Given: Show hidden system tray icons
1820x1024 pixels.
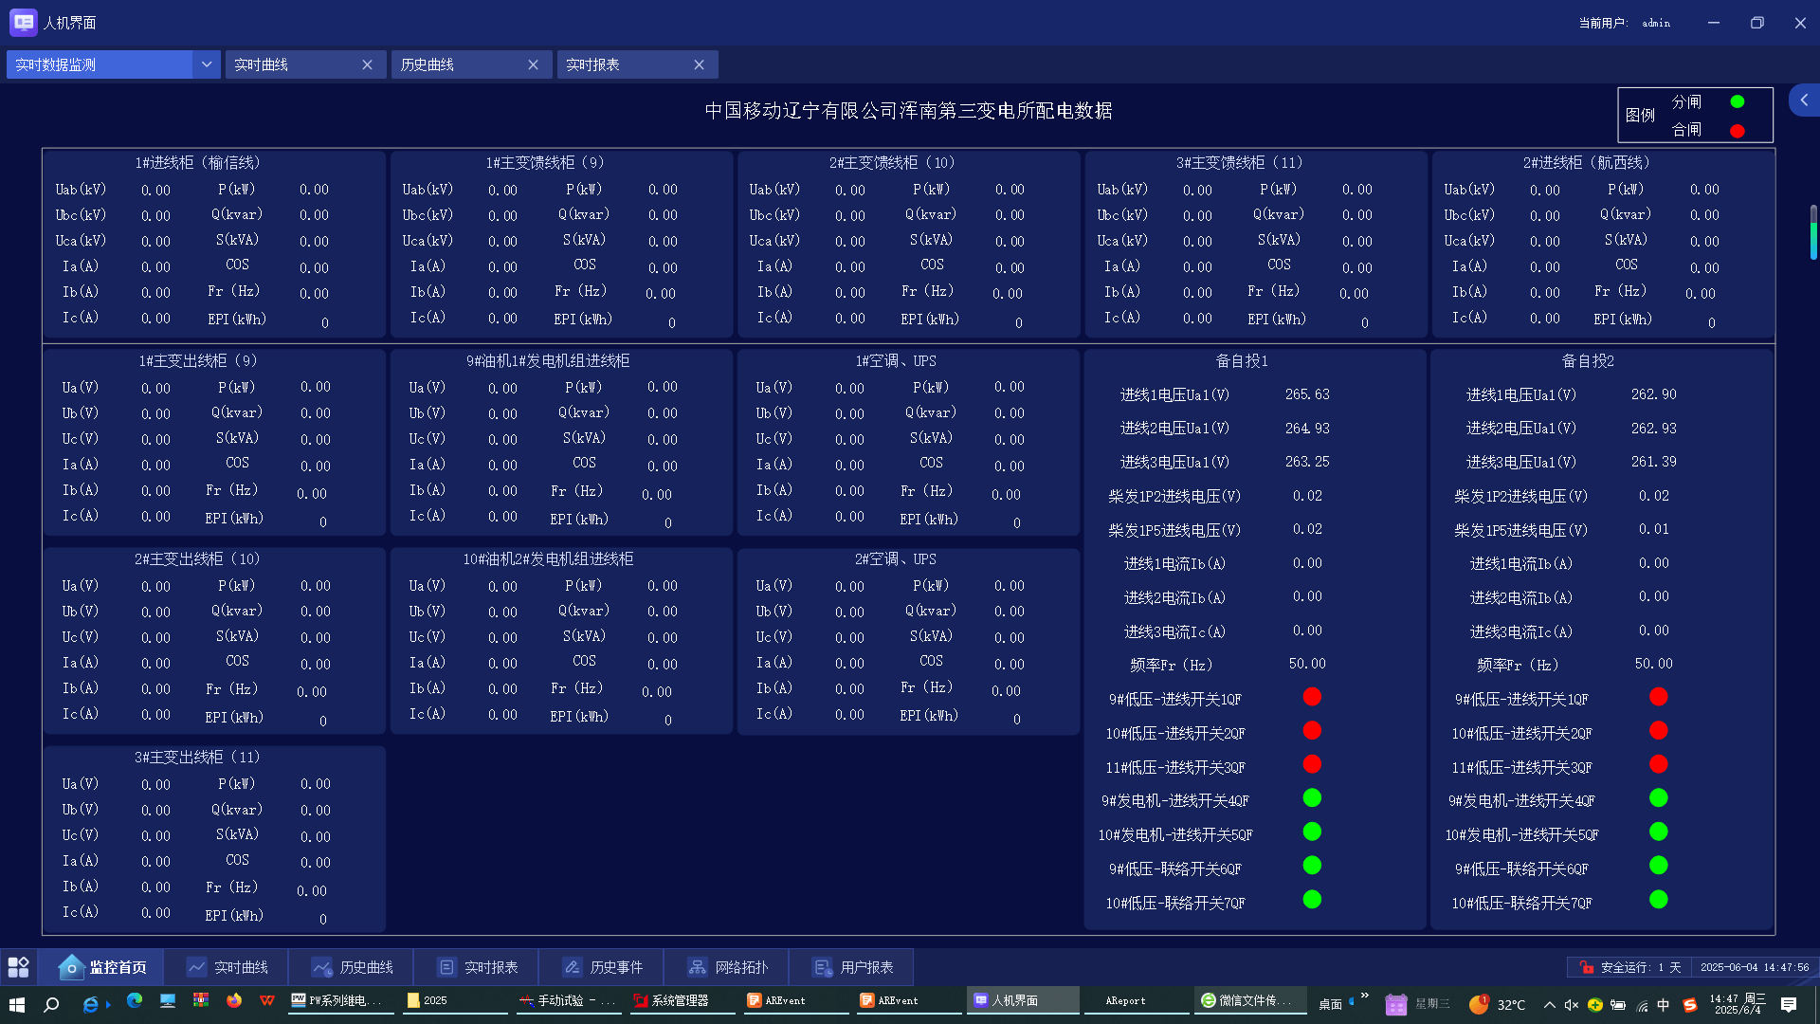Looking at the screenshot, I should [x=1549, y=1004].
